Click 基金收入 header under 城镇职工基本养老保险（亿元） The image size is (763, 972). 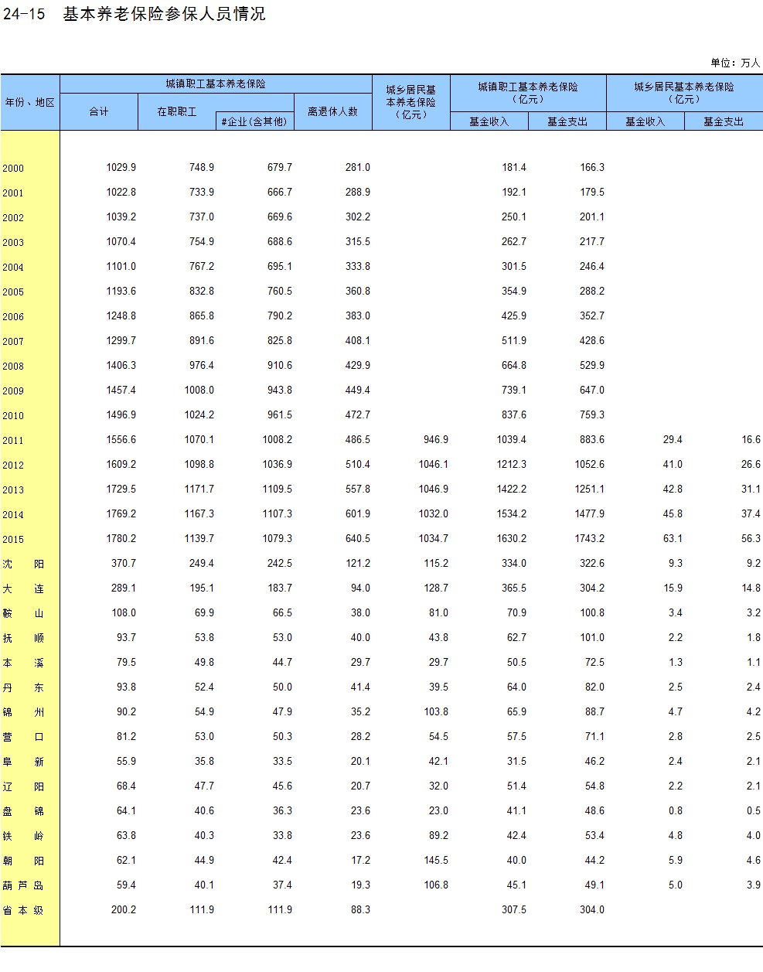click(489, 121)
